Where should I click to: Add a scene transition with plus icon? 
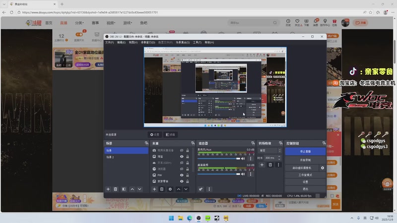(x=262, y=165)
